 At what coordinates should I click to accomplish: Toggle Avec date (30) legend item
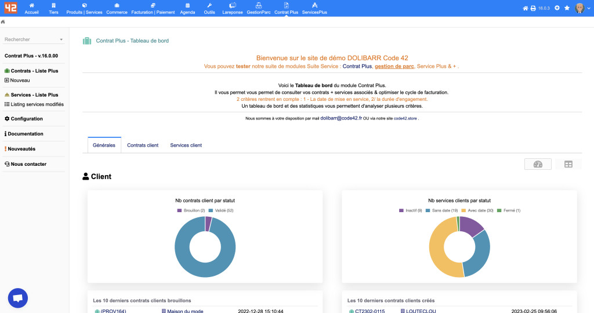[477, 210]
